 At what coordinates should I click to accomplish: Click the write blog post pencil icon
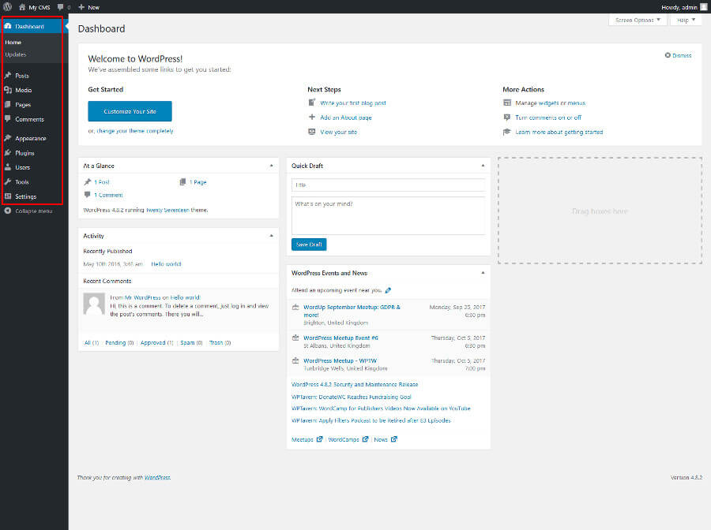[x=312, y=103]
